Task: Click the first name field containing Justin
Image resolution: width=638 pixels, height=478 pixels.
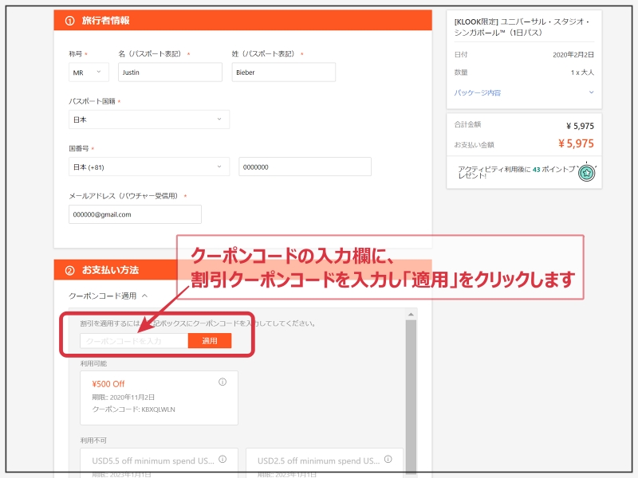Action: 170,72
